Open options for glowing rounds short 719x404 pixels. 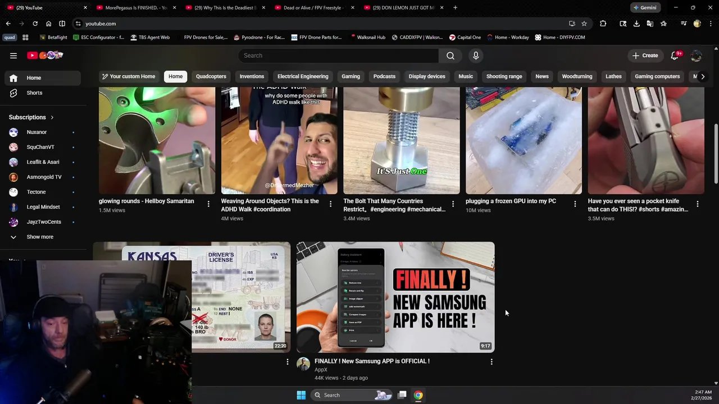coord(208,204)
